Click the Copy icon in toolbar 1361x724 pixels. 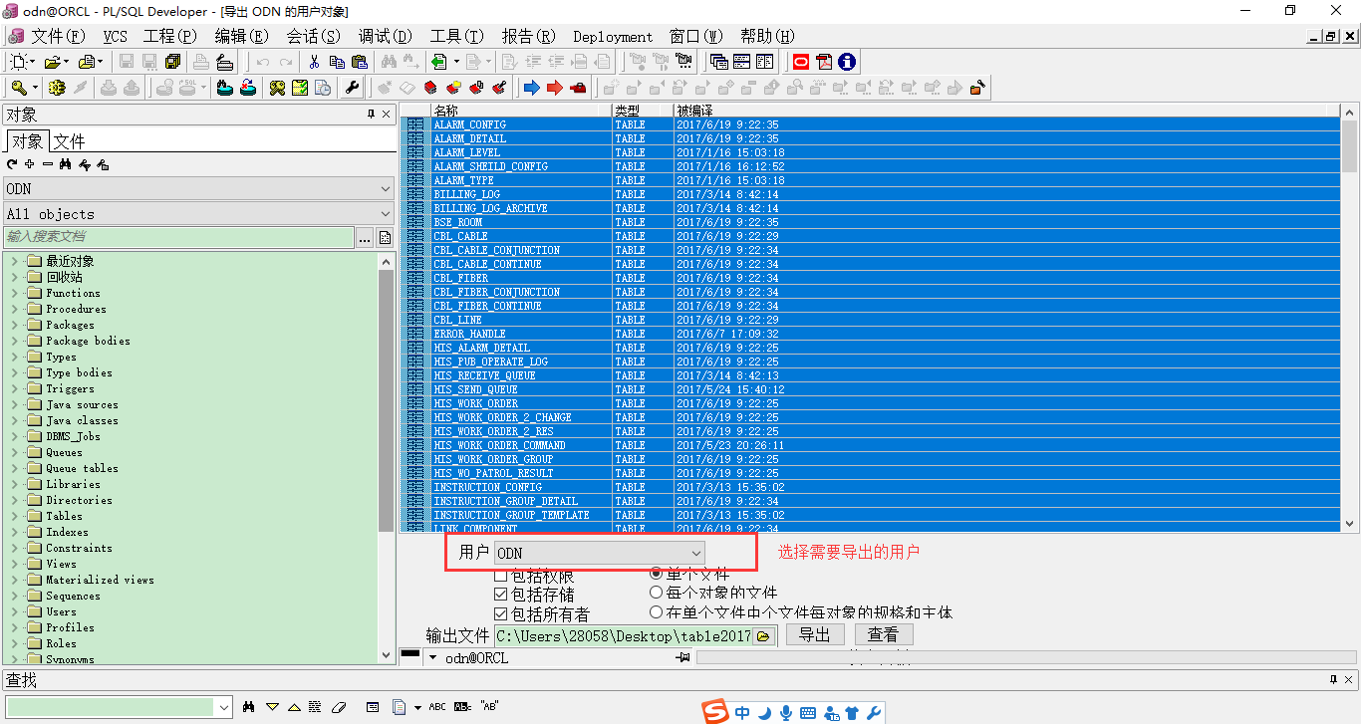pos(337,62)
